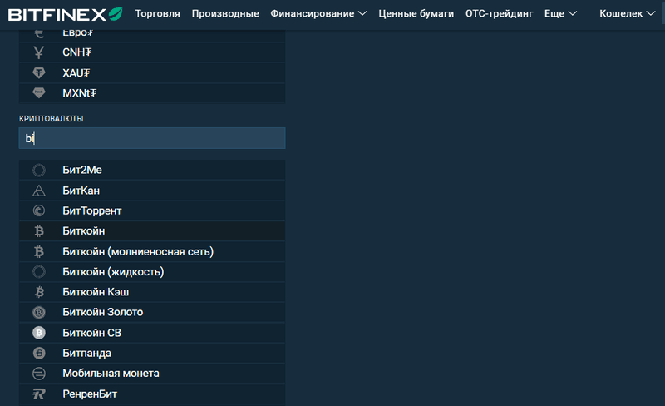The image size is (665, 406).
Task: Expand the Еще menu
Action: tap(560, 13)
